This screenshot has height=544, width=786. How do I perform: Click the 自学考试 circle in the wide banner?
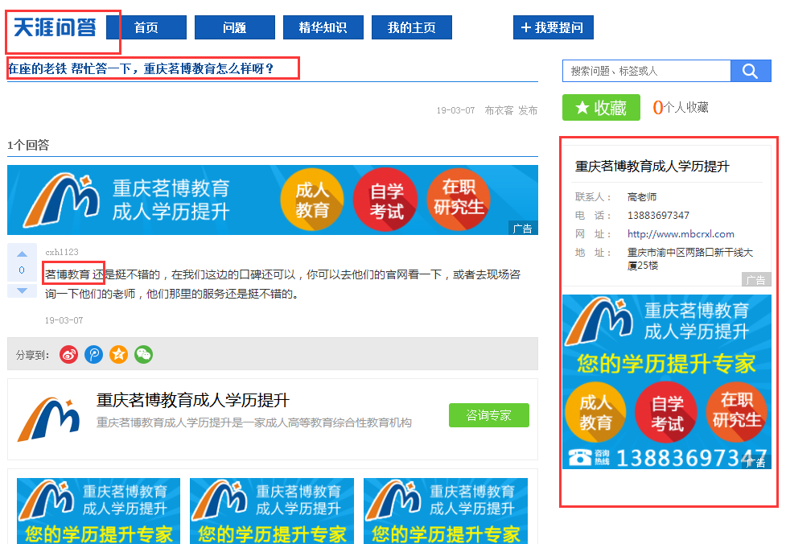tap(385, 200)
